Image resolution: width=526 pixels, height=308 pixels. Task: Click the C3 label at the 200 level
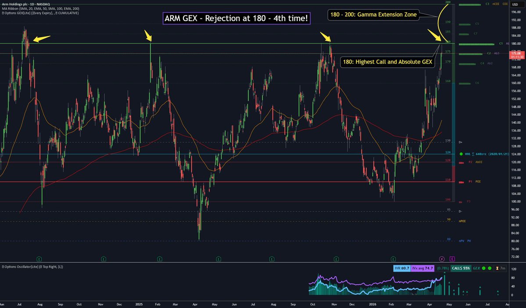[487, 4]
